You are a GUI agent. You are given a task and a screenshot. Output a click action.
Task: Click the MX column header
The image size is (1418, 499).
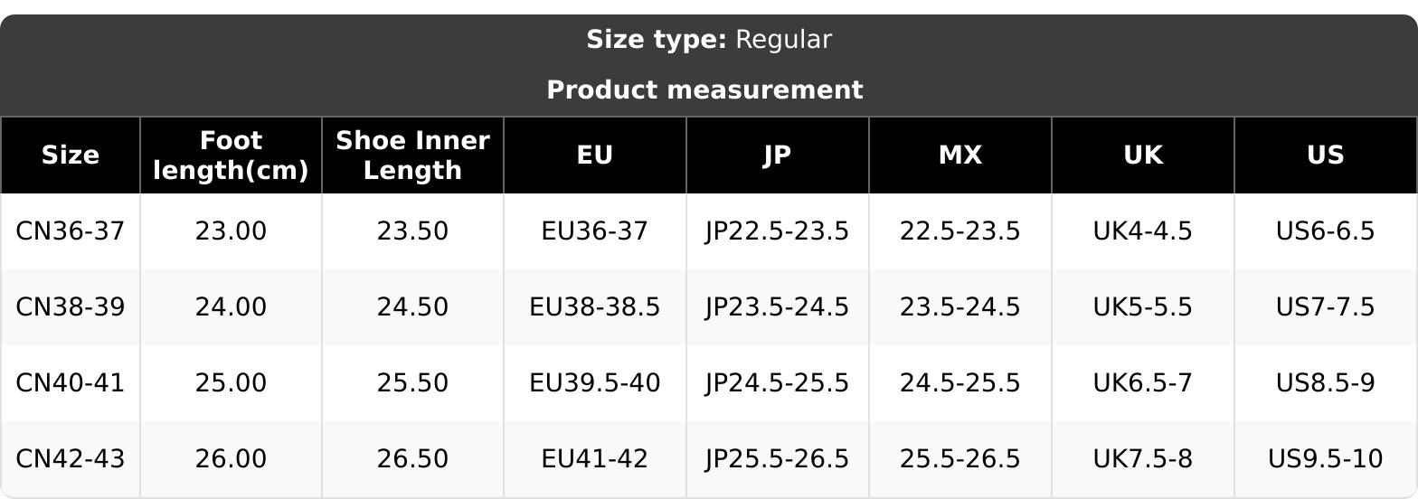pos(960,155)
